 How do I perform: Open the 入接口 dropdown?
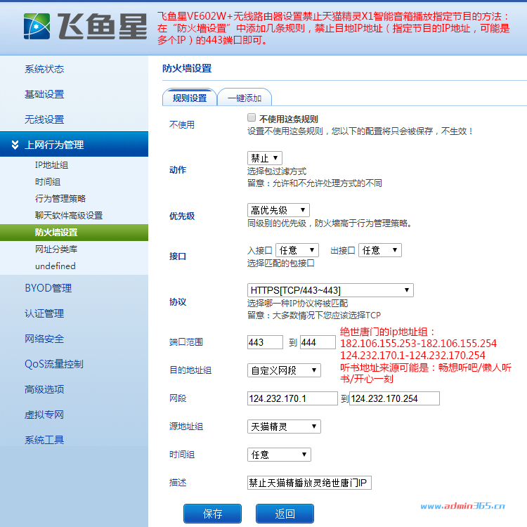click(297, 250)
